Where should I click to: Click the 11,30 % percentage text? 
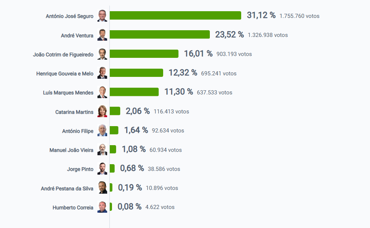click(x=178, y=92)
